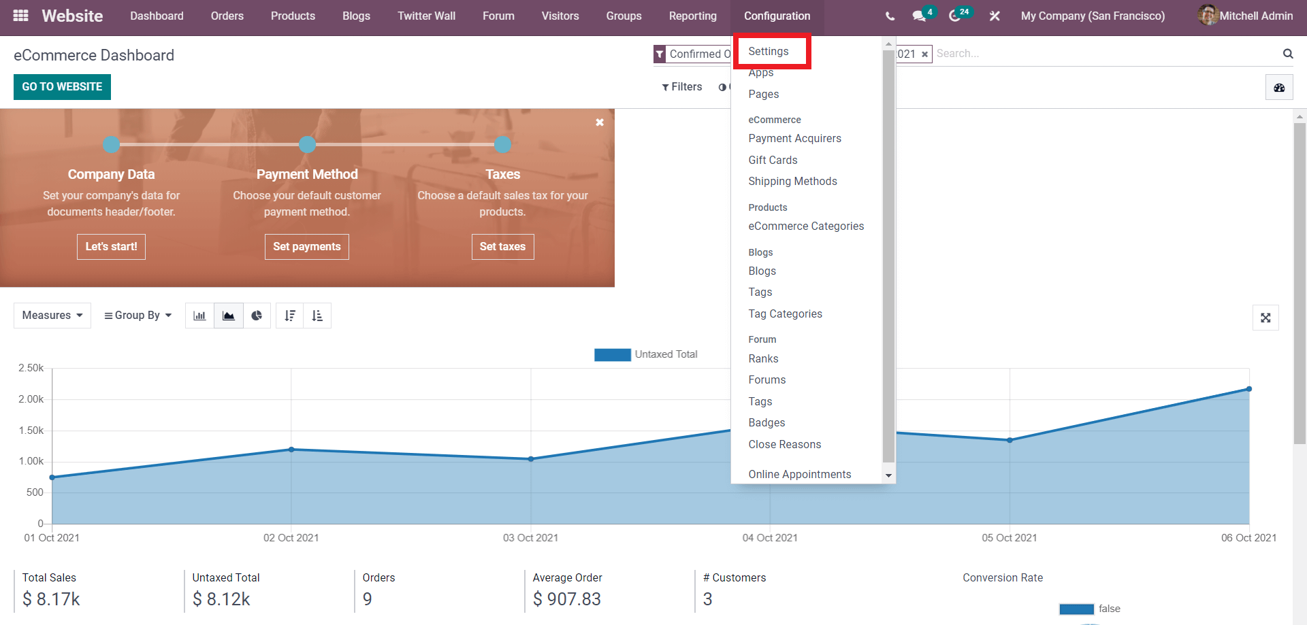Image resolution: width=1307 pixels, height=625 pixels.
Task: Click the GO TO WEBSITE button
Action: (x=61, y=86)
